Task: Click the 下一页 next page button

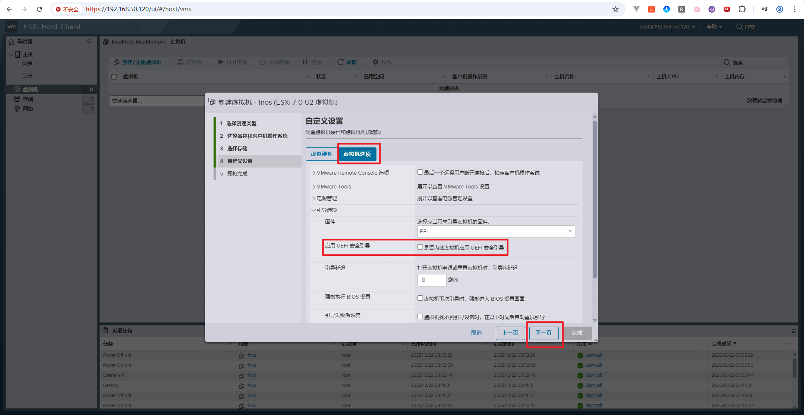Action: [544, 333]
